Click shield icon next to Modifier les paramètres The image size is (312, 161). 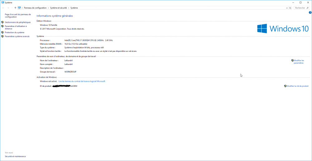292,60
